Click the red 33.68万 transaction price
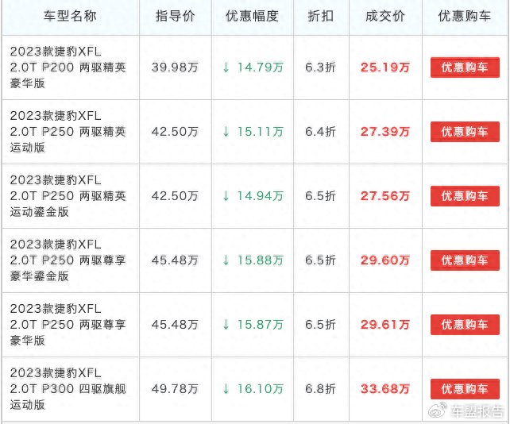Image resolution: width=510 pixels, height=424 pixels. coord(384,389)
